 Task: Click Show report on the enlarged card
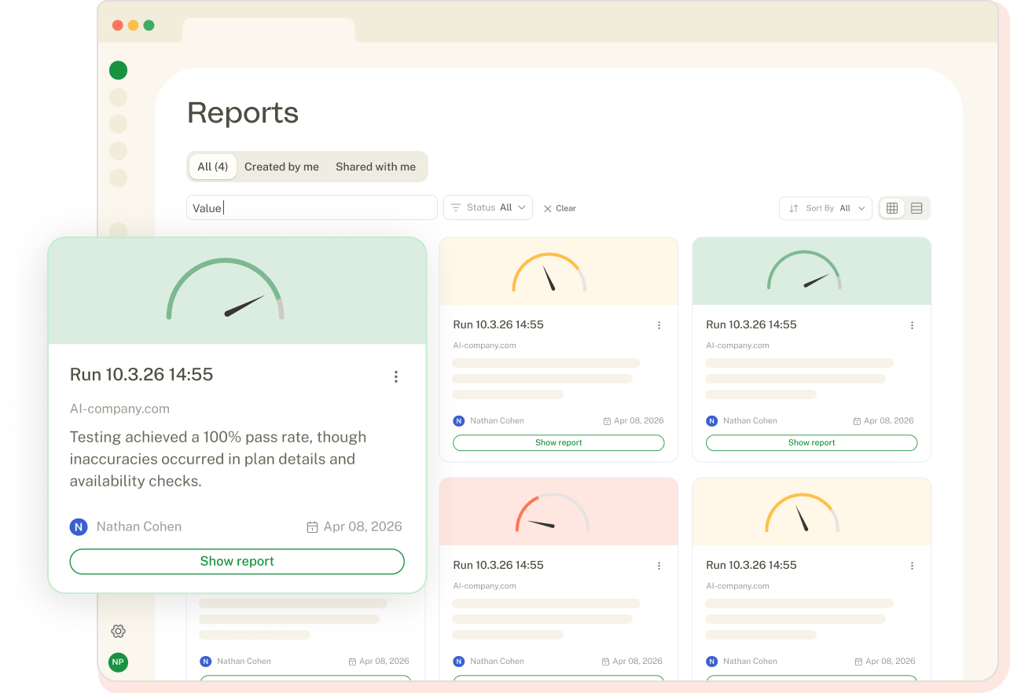[x=237, y=561]
